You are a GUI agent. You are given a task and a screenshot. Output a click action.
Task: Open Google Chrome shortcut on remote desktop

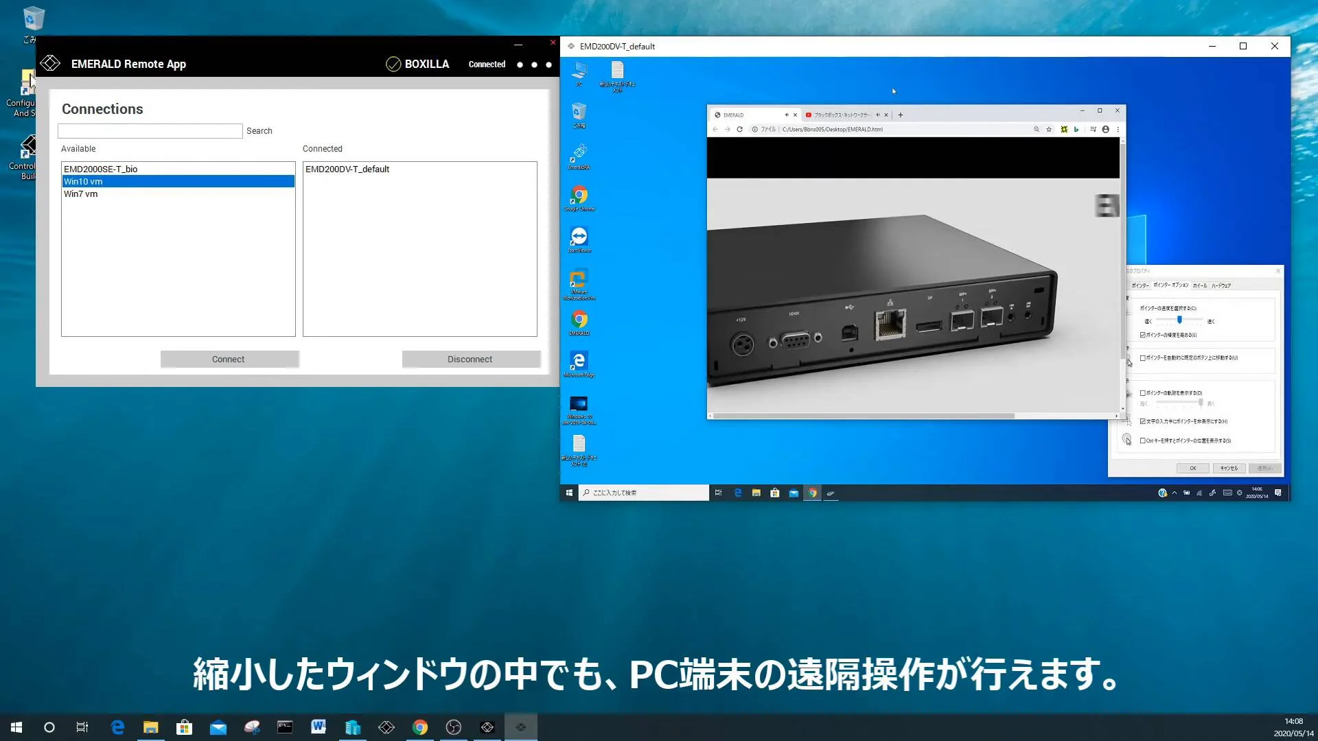[579, 198]
